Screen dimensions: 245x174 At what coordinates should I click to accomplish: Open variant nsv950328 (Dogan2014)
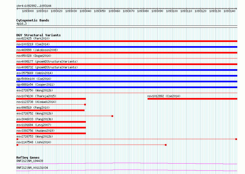pyautogui.click(x=34, y=56)
